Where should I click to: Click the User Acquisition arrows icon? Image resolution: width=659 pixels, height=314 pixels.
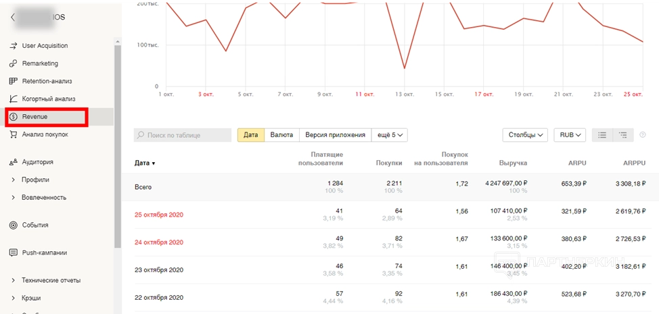tap(14, 46)
